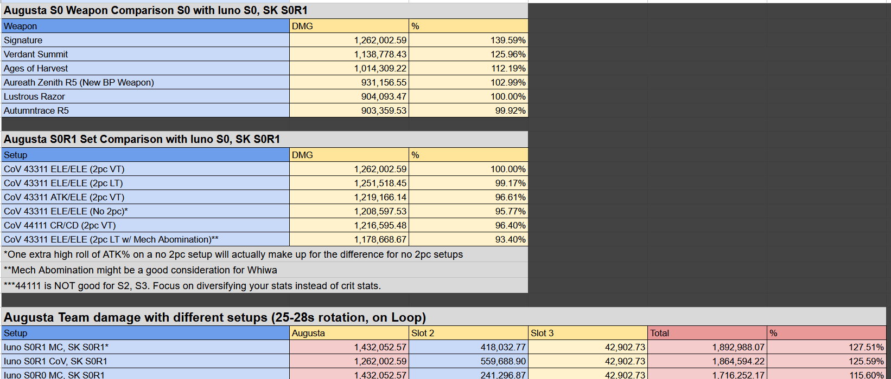Select the 102.99% cell

pyautogui.click(x=468, y=82)
